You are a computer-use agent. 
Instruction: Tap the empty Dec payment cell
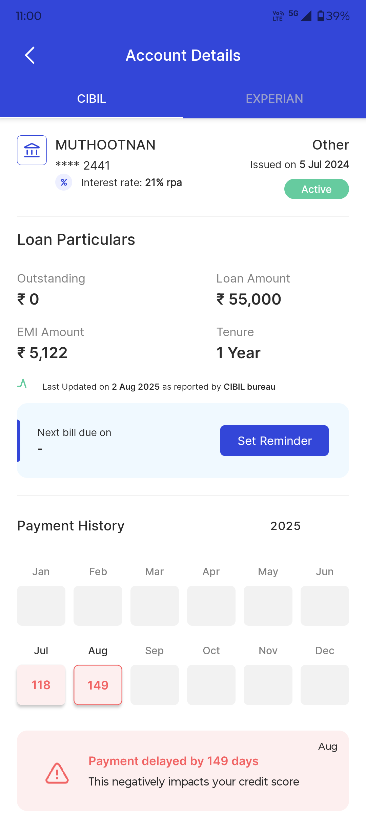tap(325, 685)
